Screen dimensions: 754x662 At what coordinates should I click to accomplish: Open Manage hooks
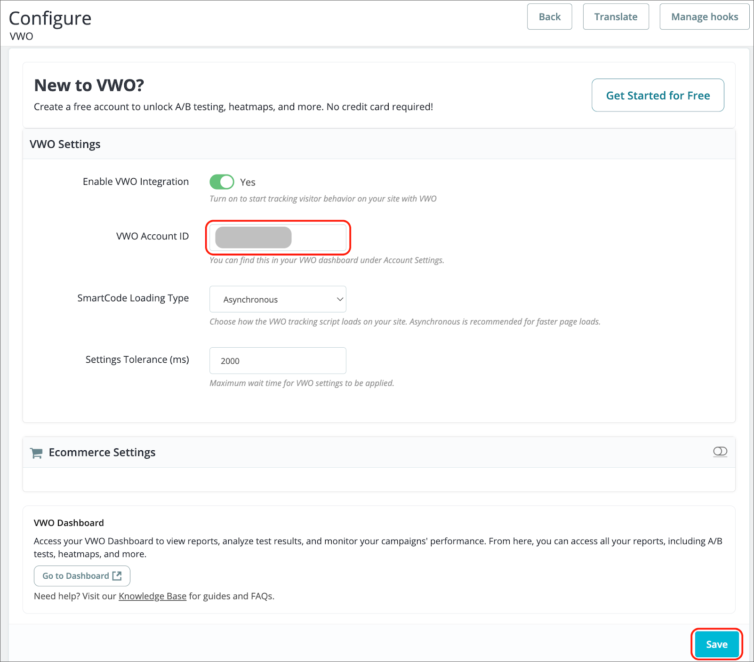[704, 17]
